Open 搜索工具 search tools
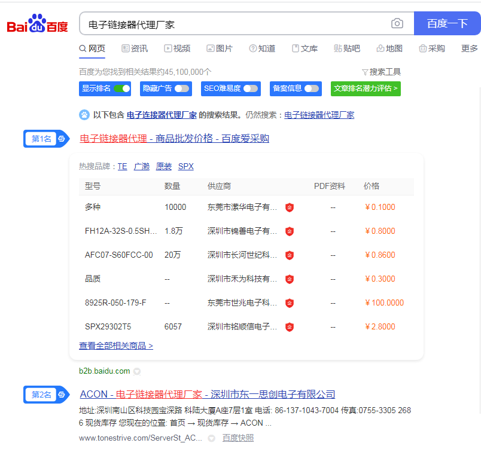 point(380,71)
